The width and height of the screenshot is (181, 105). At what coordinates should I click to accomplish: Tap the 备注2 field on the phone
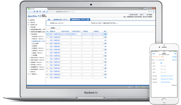[163, 69]
